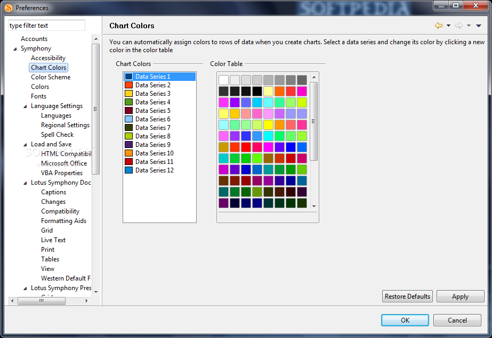Viewport: 492px width, 338px height.
Task: Click tree horizontal scroll right arrow
Action: (x=86, y=301)
